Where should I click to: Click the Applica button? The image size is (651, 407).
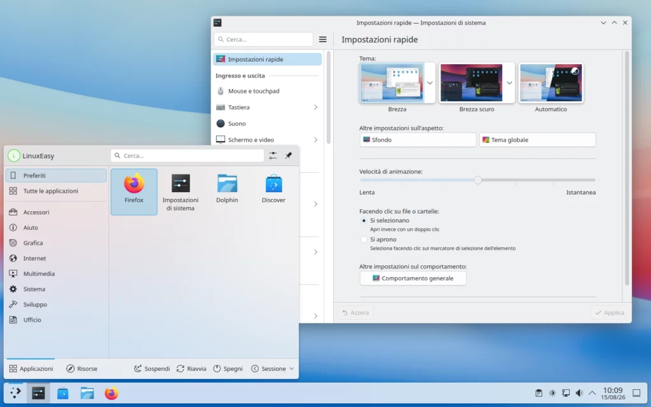610,313
